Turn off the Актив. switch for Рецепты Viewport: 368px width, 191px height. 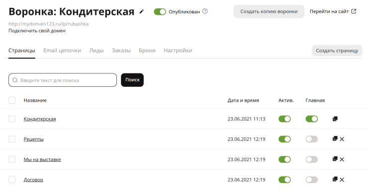(284, 139)
